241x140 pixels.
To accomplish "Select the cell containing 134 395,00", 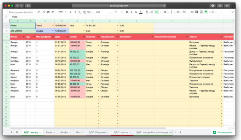I will 62,31.
